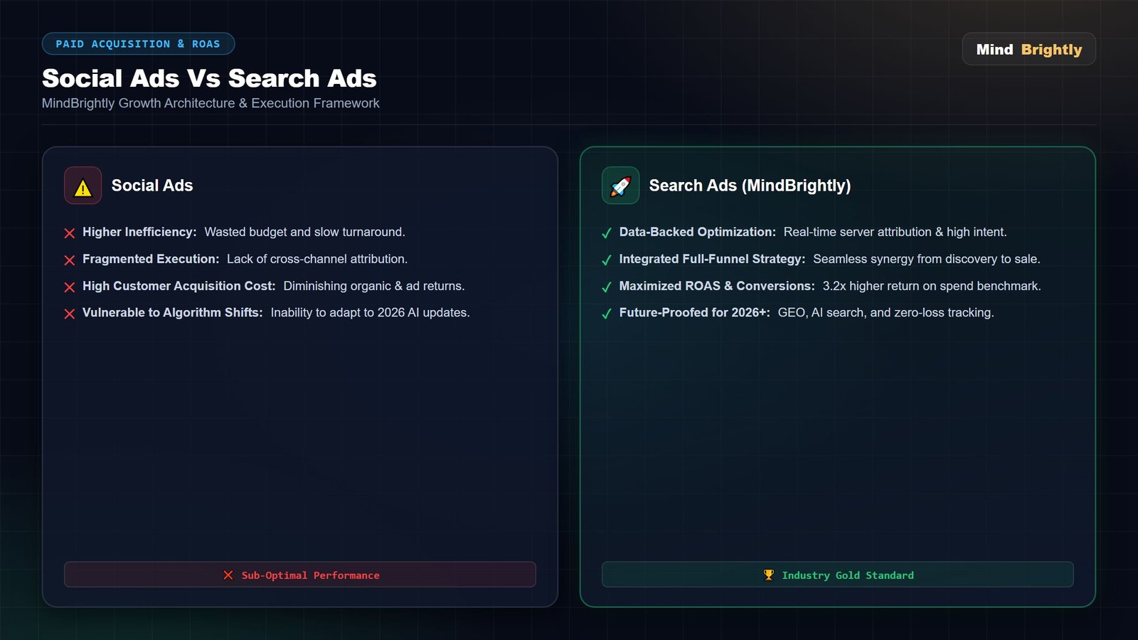Click red X beside Higher Inefficiency
This screenshot has width=1138, height=640.
click(70, 233)
